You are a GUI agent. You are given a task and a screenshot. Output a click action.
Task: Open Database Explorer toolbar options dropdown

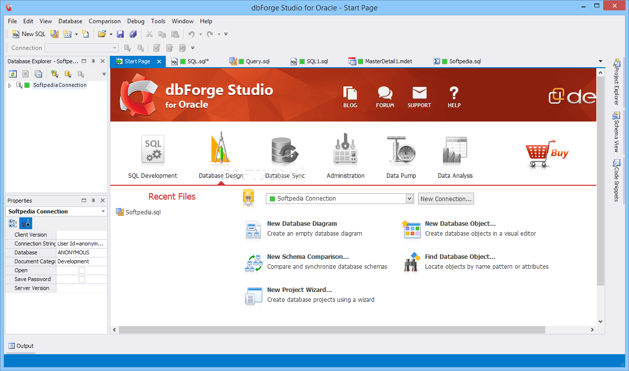click(x=104, y=74)
